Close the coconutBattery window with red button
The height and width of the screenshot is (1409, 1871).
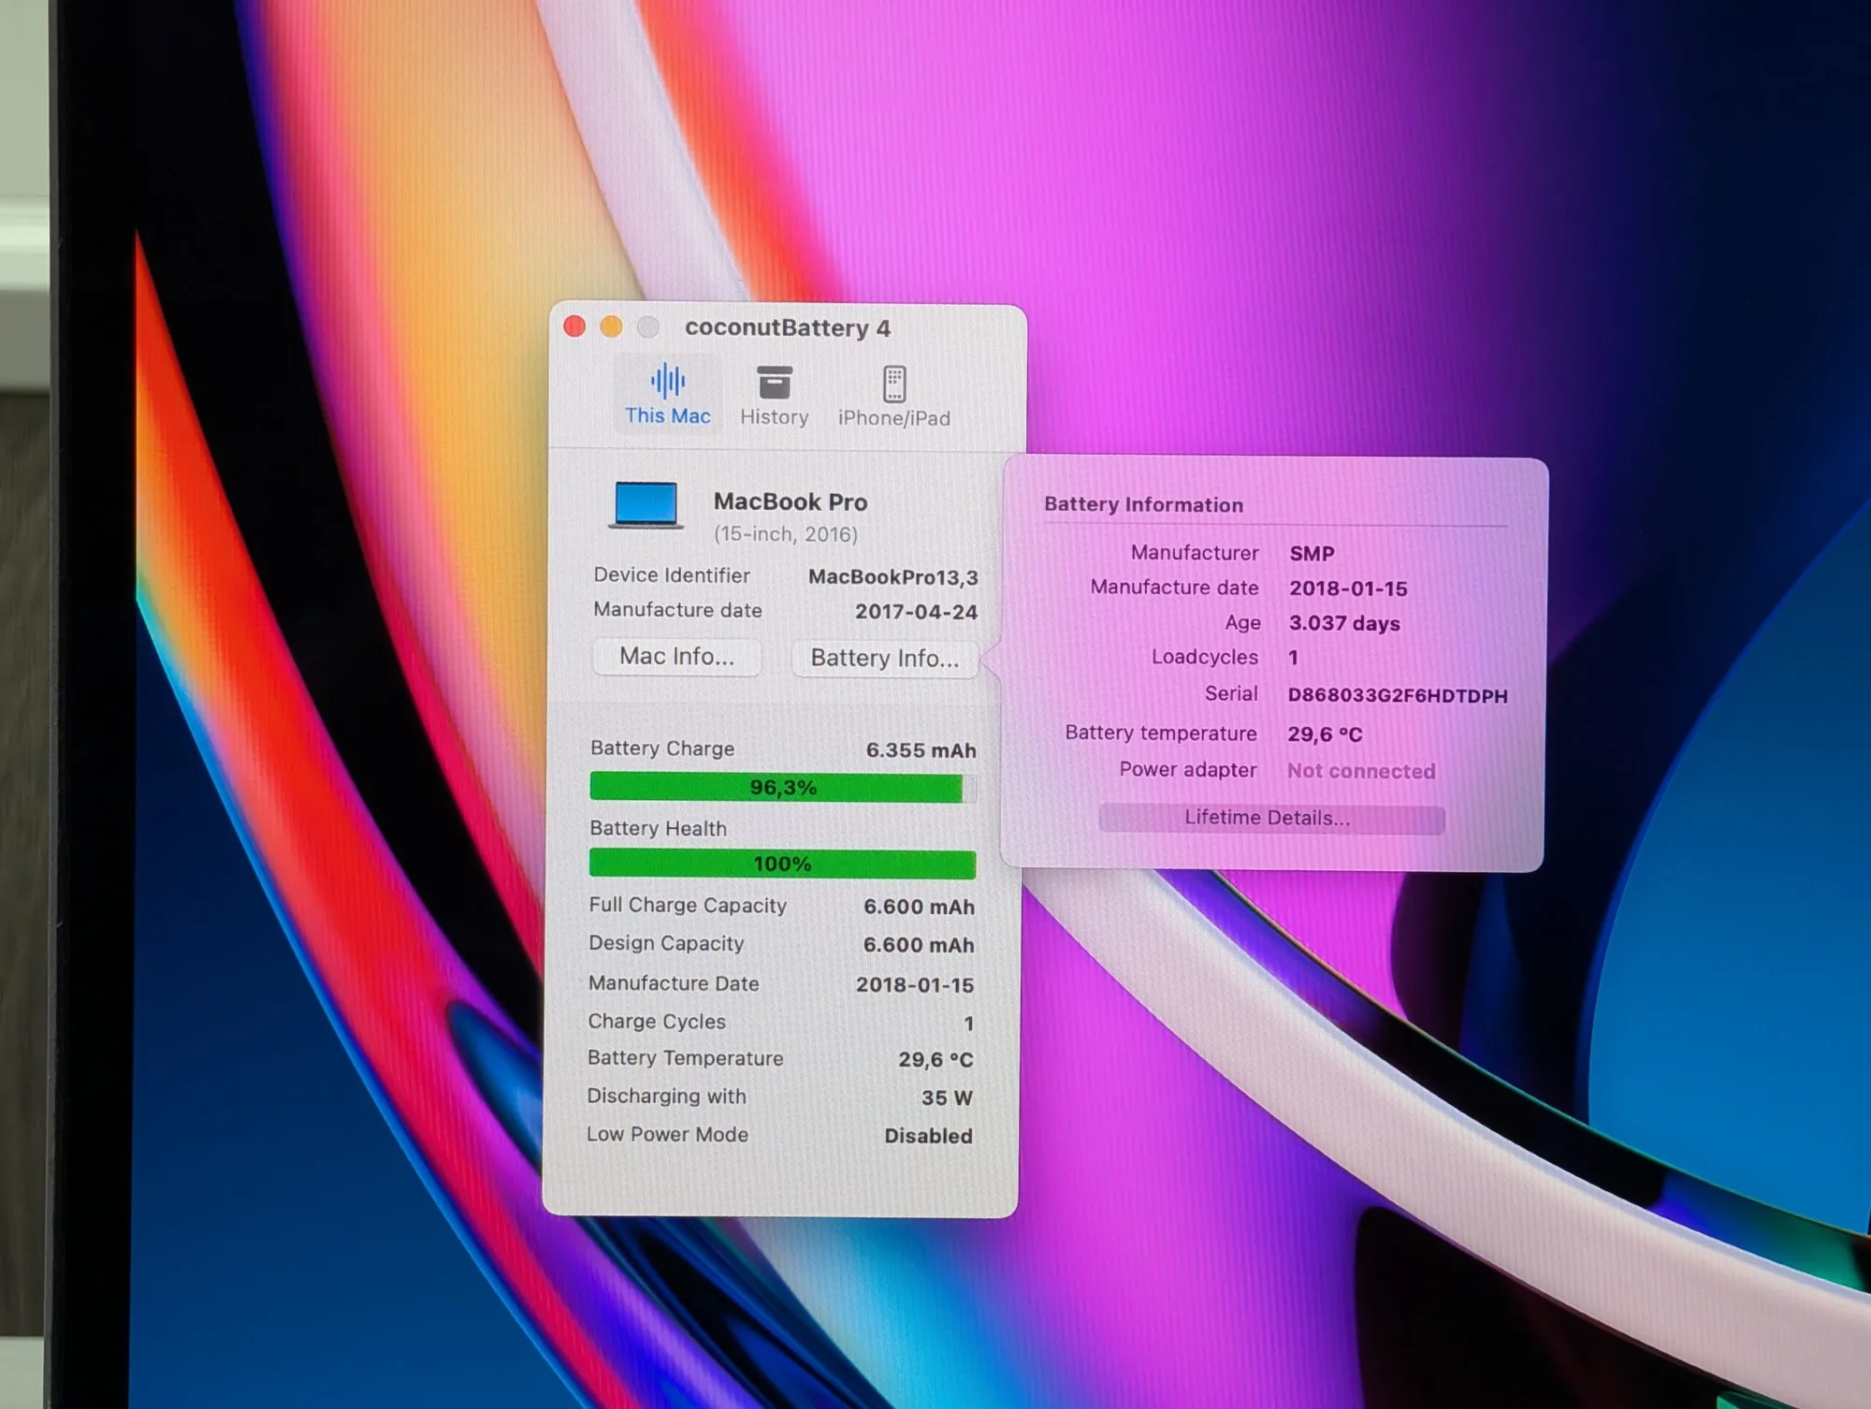coord(574,327)
